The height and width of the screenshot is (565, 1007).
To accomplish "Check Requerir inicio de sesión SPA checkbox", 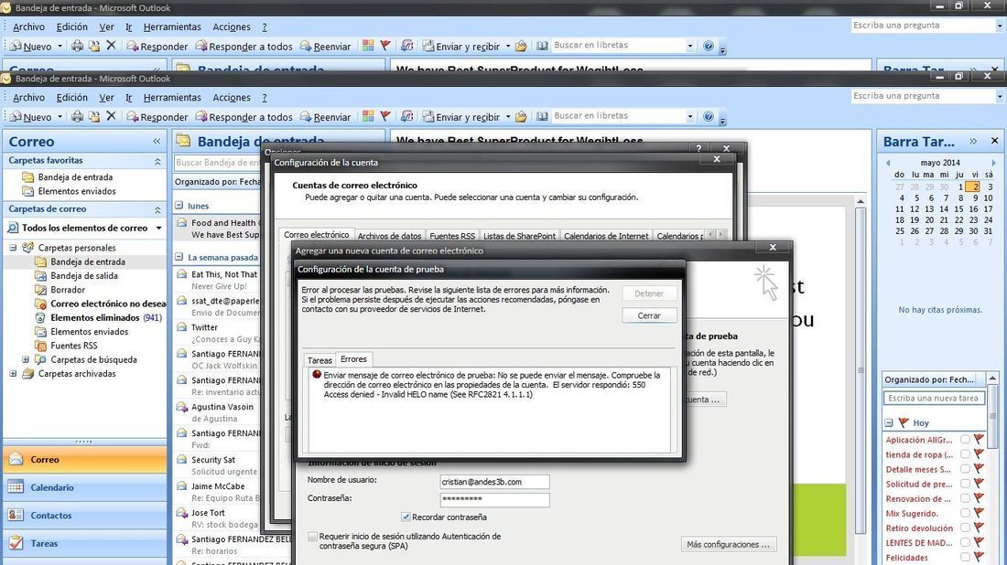I will click(313, 536).
